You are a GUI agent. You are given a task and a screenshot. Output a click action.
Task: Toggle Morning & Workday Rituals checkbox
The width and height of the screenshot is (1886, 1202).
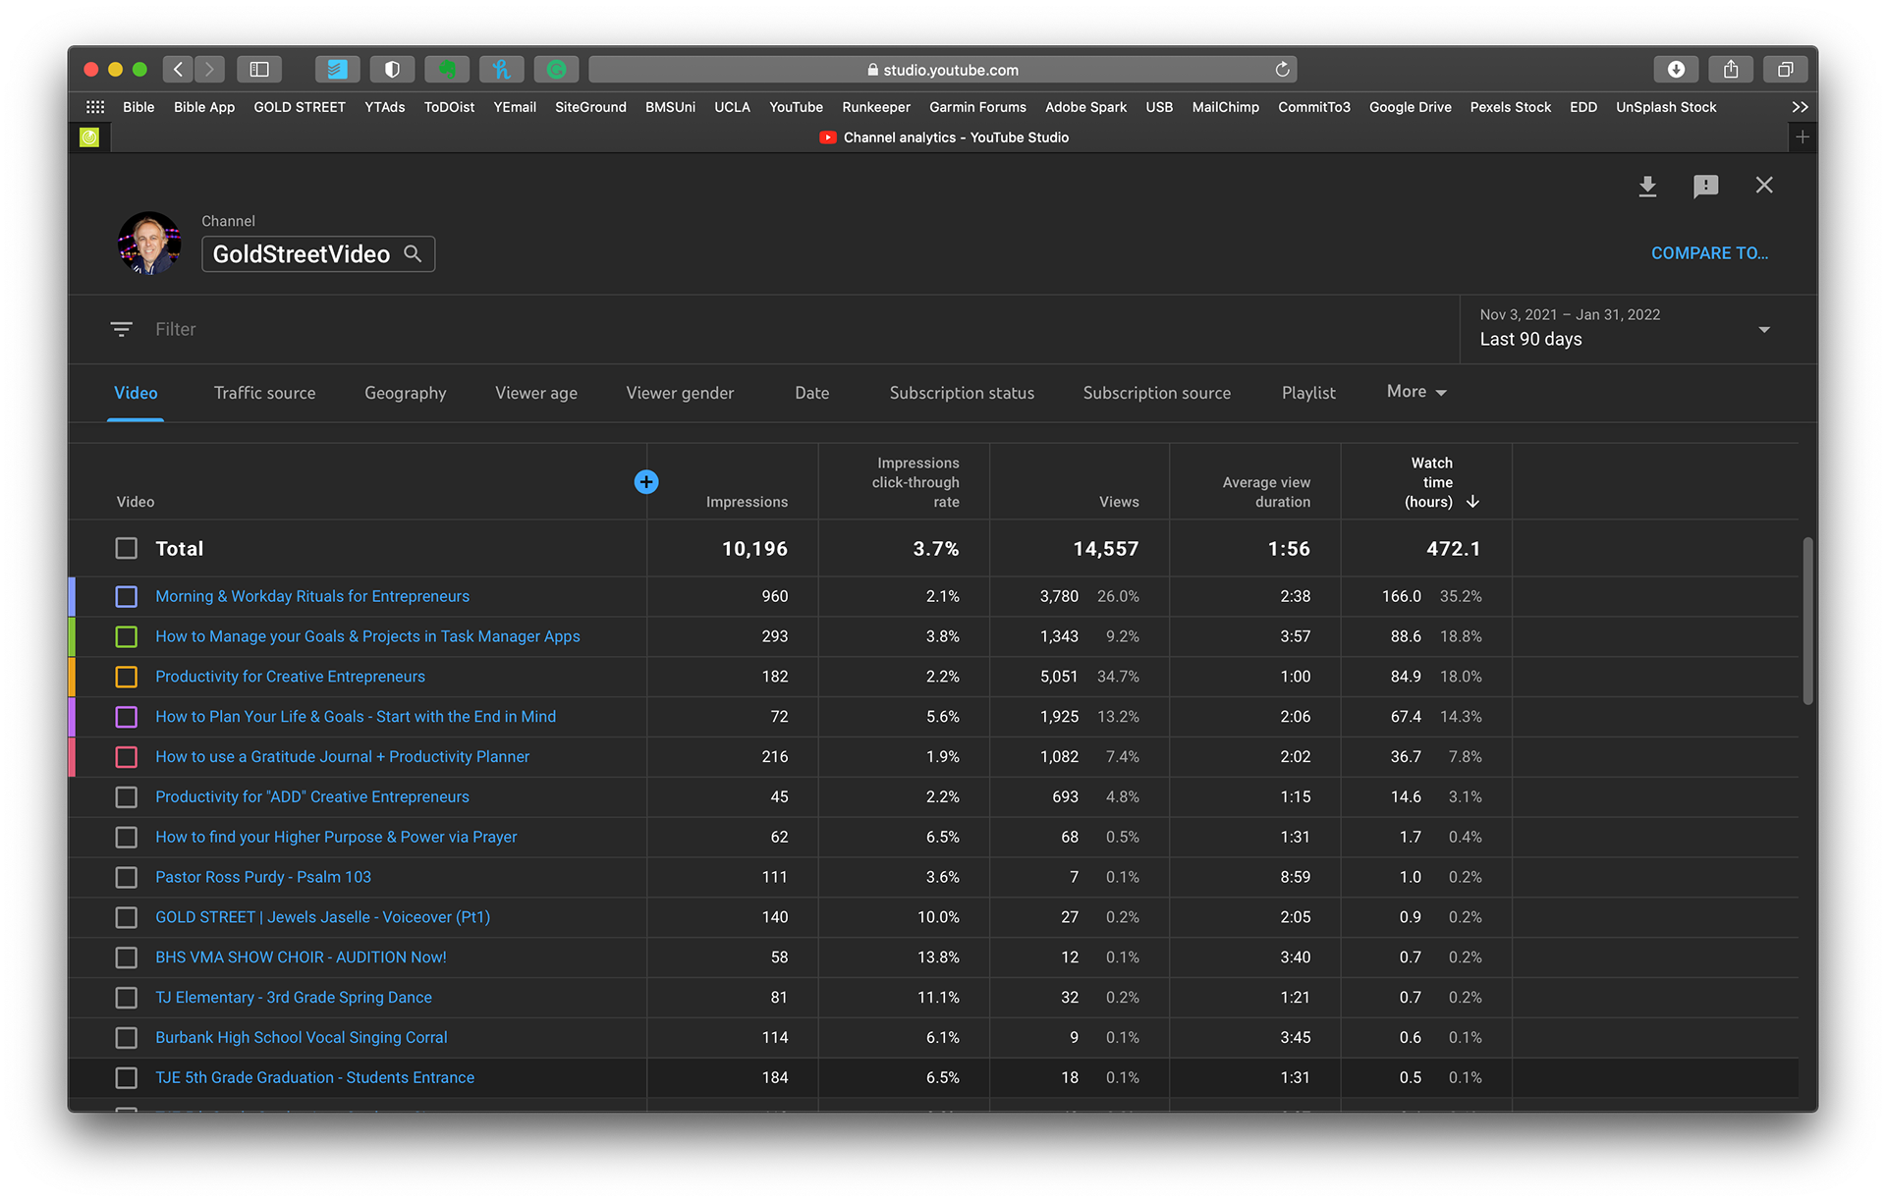coord(127,596)
